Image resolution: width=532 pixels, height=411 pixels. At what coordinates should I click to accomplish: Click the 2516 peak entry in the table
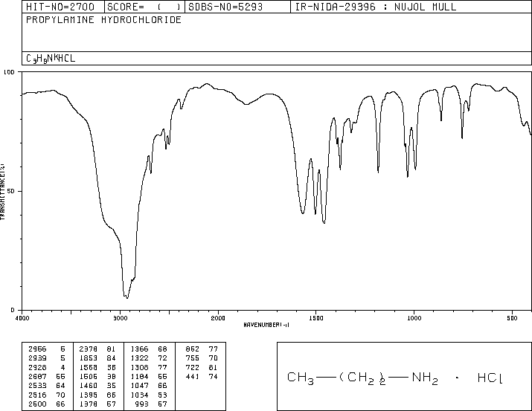[x=47, y=395]
